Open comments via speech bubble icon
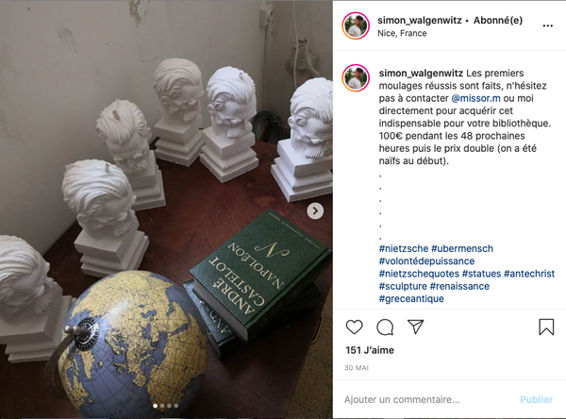This screenshot has height=419, width=566. [385, 327]
